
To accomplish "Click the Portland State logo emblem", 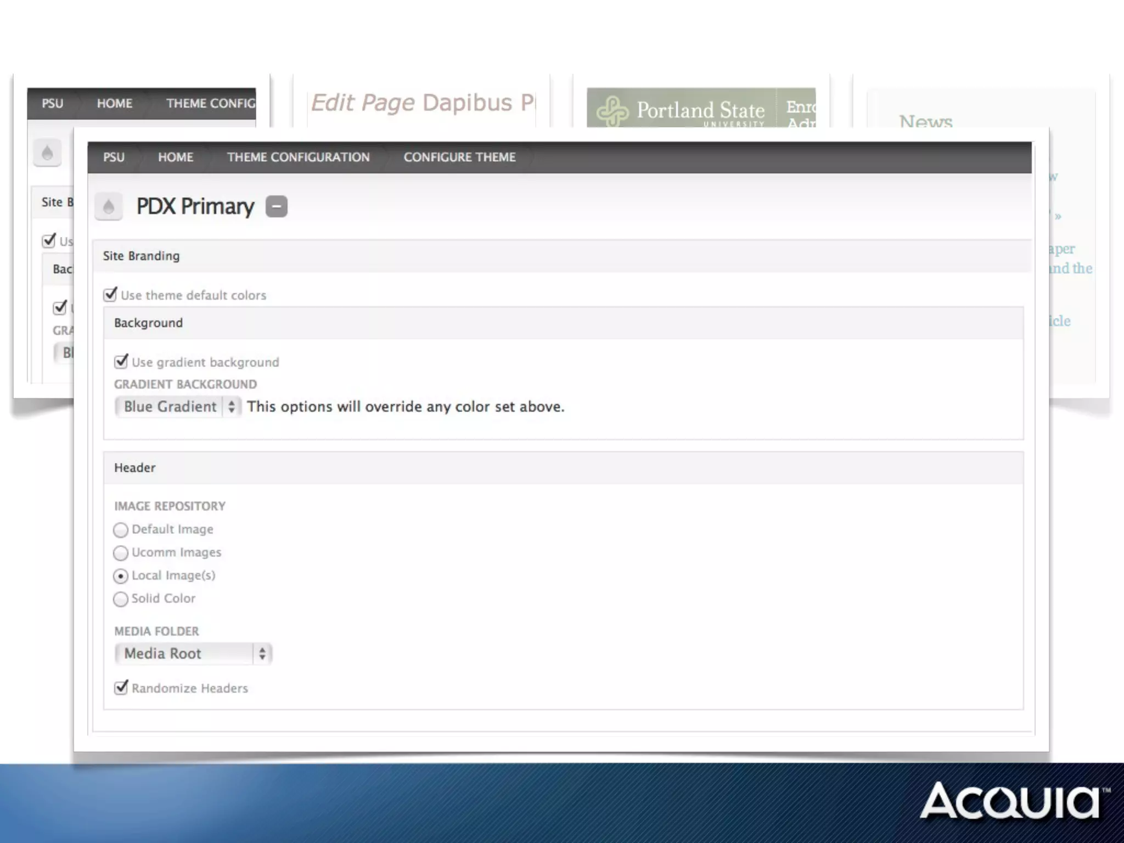I will [x=612, y=111].
